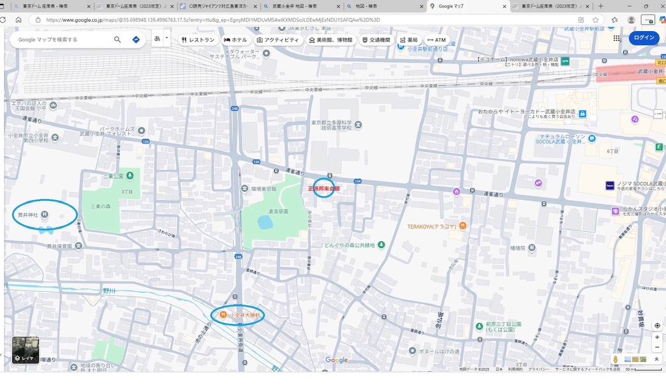
Task: Click the search magnifier icon in Google Maps
Action: 118,40
